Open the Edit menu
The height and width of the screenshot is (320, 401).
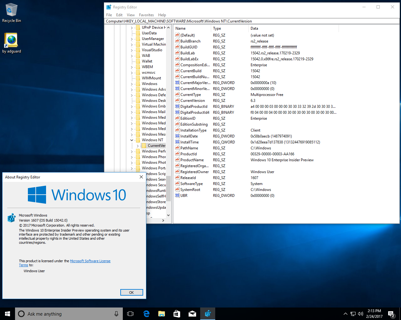tap(119, 15)
